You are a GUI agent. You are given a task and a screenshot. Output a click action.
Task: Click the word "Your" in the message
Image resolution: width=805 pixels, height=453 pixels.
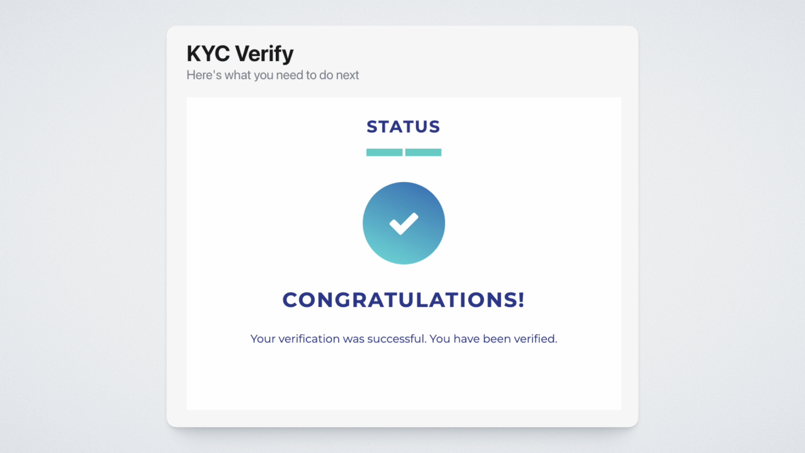coord(262,339)
